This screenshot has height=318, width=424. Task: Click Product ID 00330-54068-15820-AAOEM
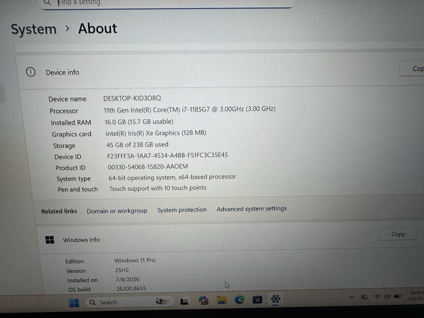click(148, 167)
